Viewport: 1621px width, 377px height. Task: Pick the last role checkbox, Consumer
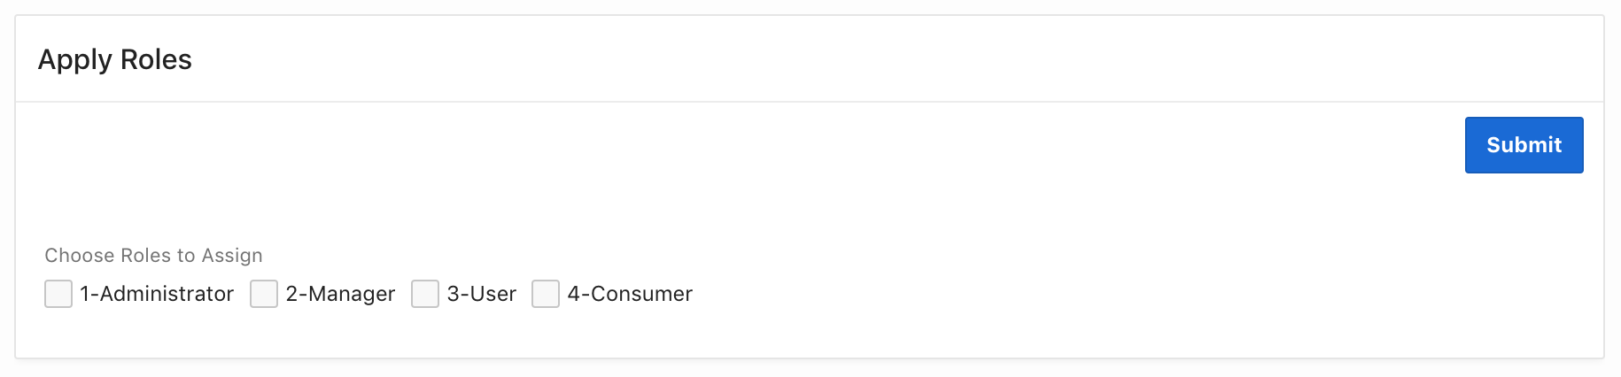point(546,294)
